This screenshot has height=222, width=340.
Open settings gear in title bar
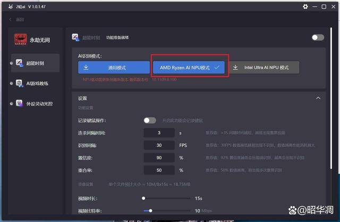305,7
